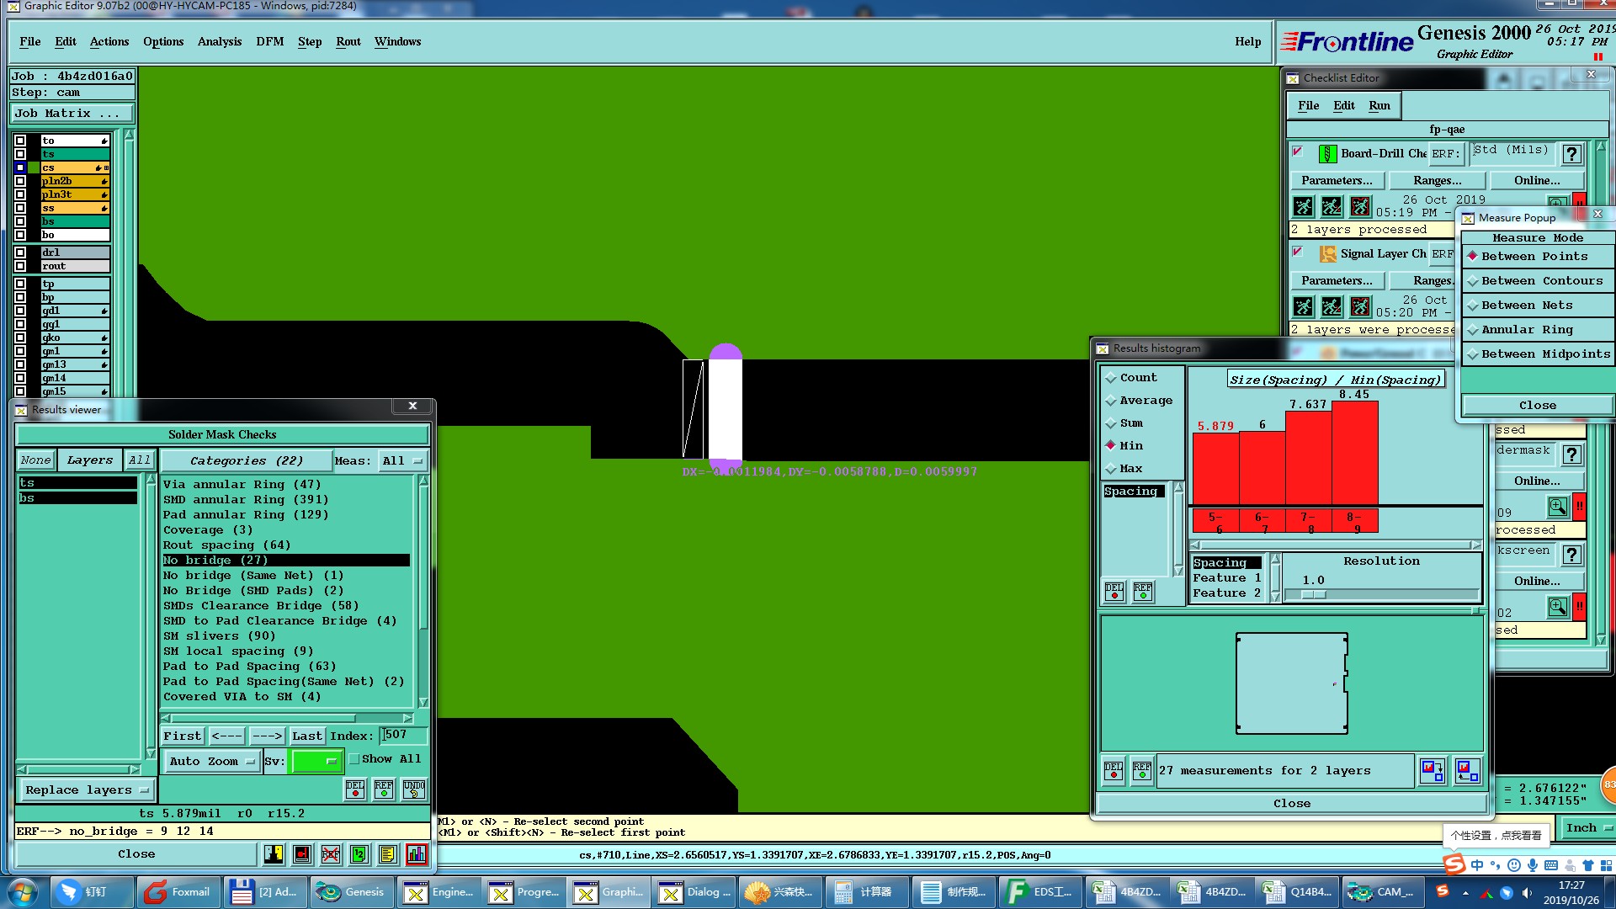Click the Last button in Results viewer
This screenshot has width=1616, height=909.
pyautogui.click(x=307, y=736)
